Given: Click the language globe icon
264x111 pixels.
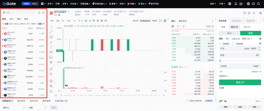Looking at the screenshot, I should 248,4.
